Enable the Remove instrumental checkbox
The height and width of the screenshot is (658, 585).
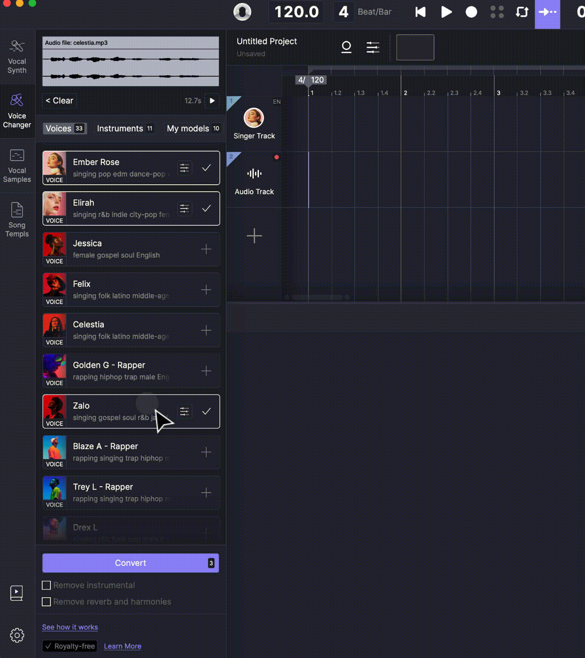point(47,585)
